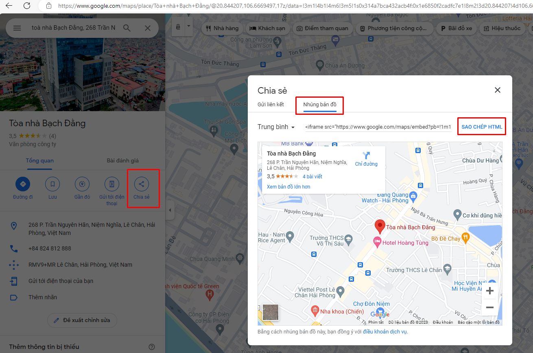
Task: Open the Trung bình size dropdown
Action: point(276,127)
